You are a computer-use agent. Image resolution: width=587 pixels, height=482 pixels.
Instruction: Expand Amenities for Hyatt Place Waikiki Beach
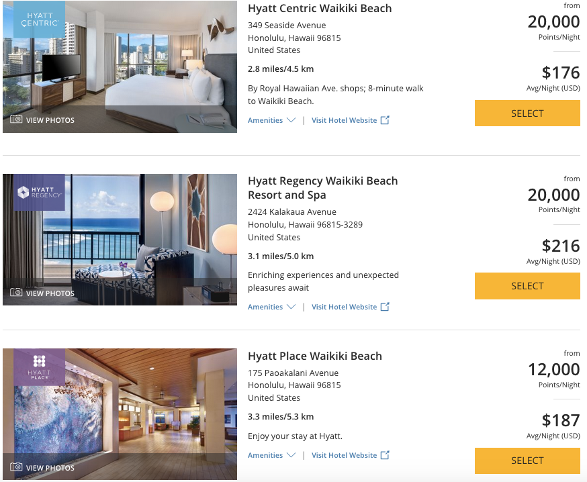pos(271,455)
